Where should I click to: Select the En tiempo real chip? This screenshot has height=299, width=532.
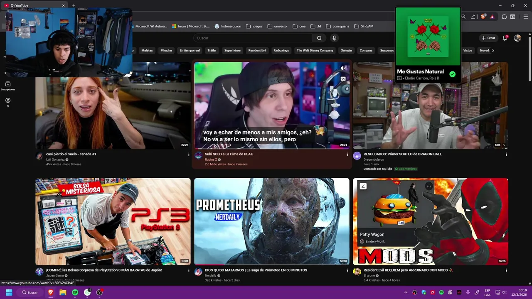(190, 50)
